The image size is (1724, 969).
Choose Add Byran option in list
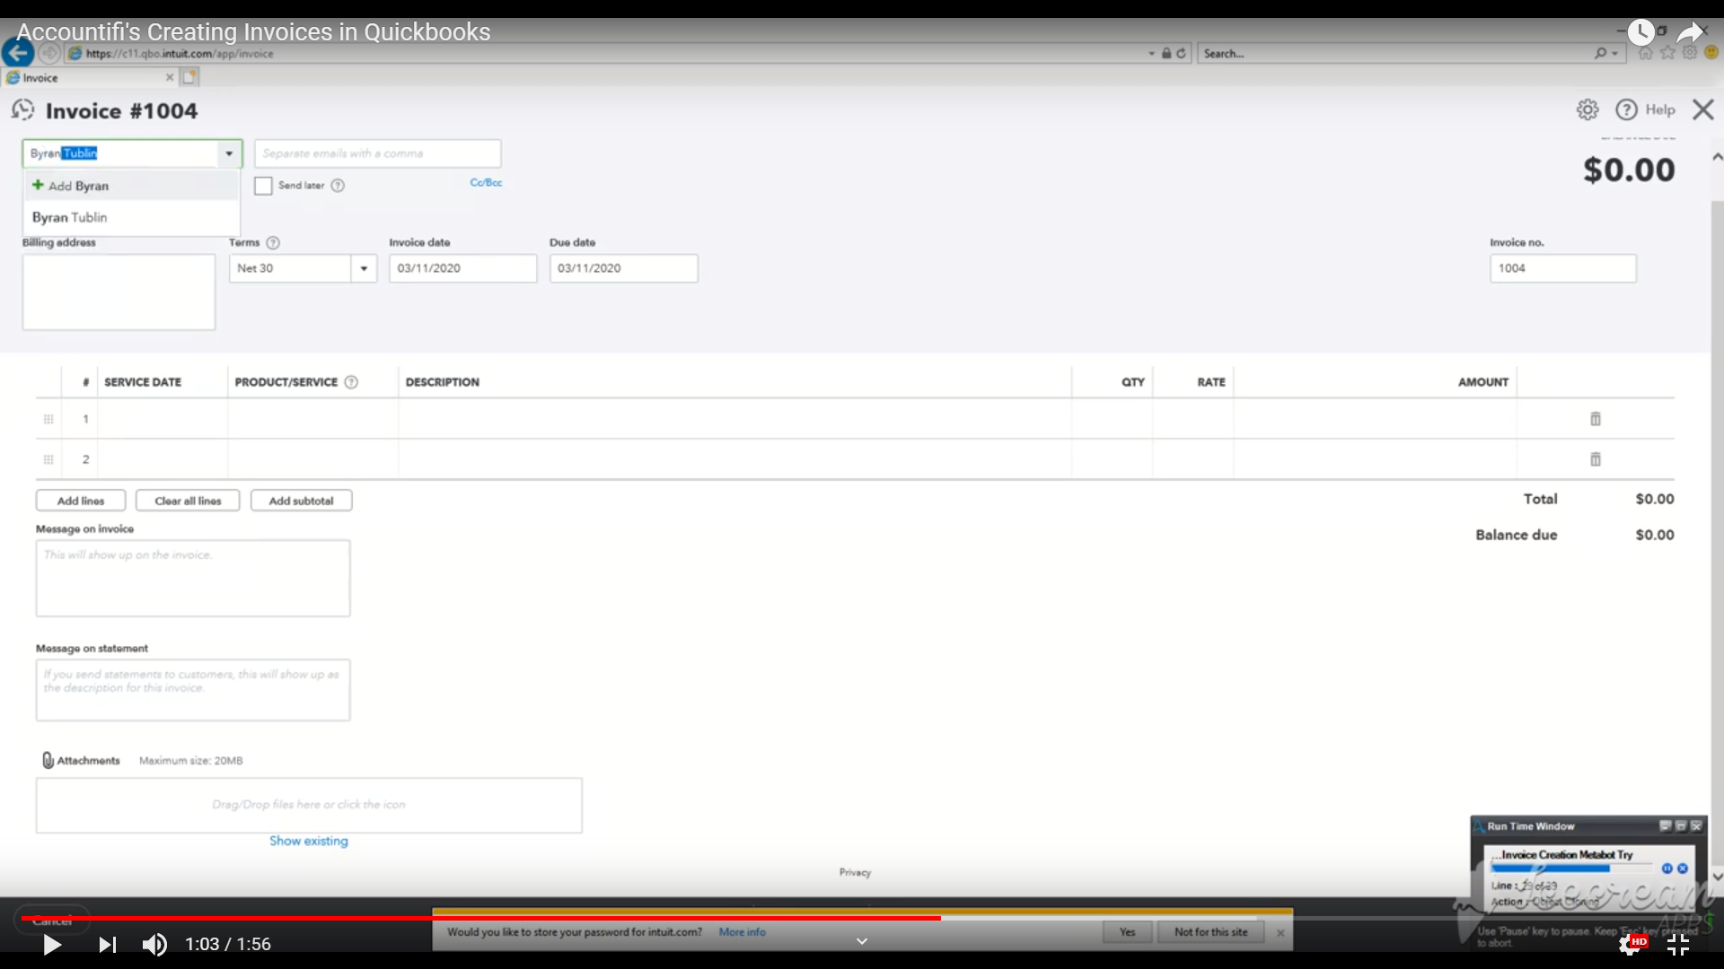[x=77, y=186]
